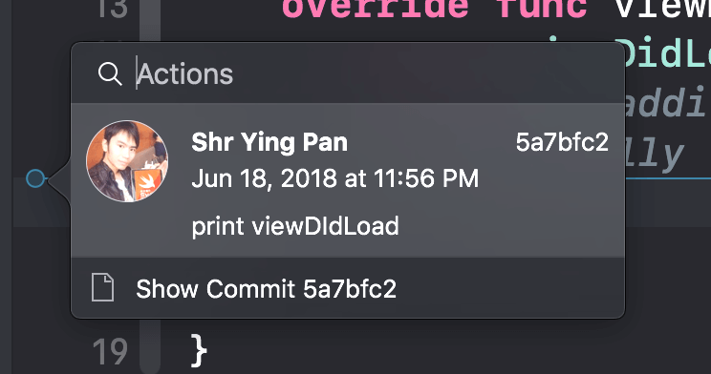The image size is (711, 374).
Task: Click commit hash 5a7bfc2 beside author name
Action: pyautogui.click(x=562, y=142)
